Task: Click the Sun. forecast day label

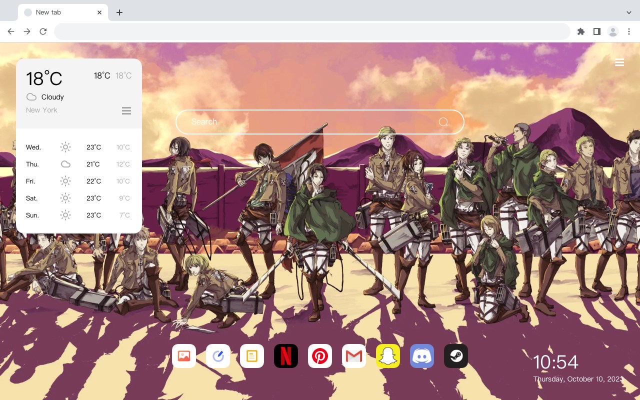Action: [32, 215]
